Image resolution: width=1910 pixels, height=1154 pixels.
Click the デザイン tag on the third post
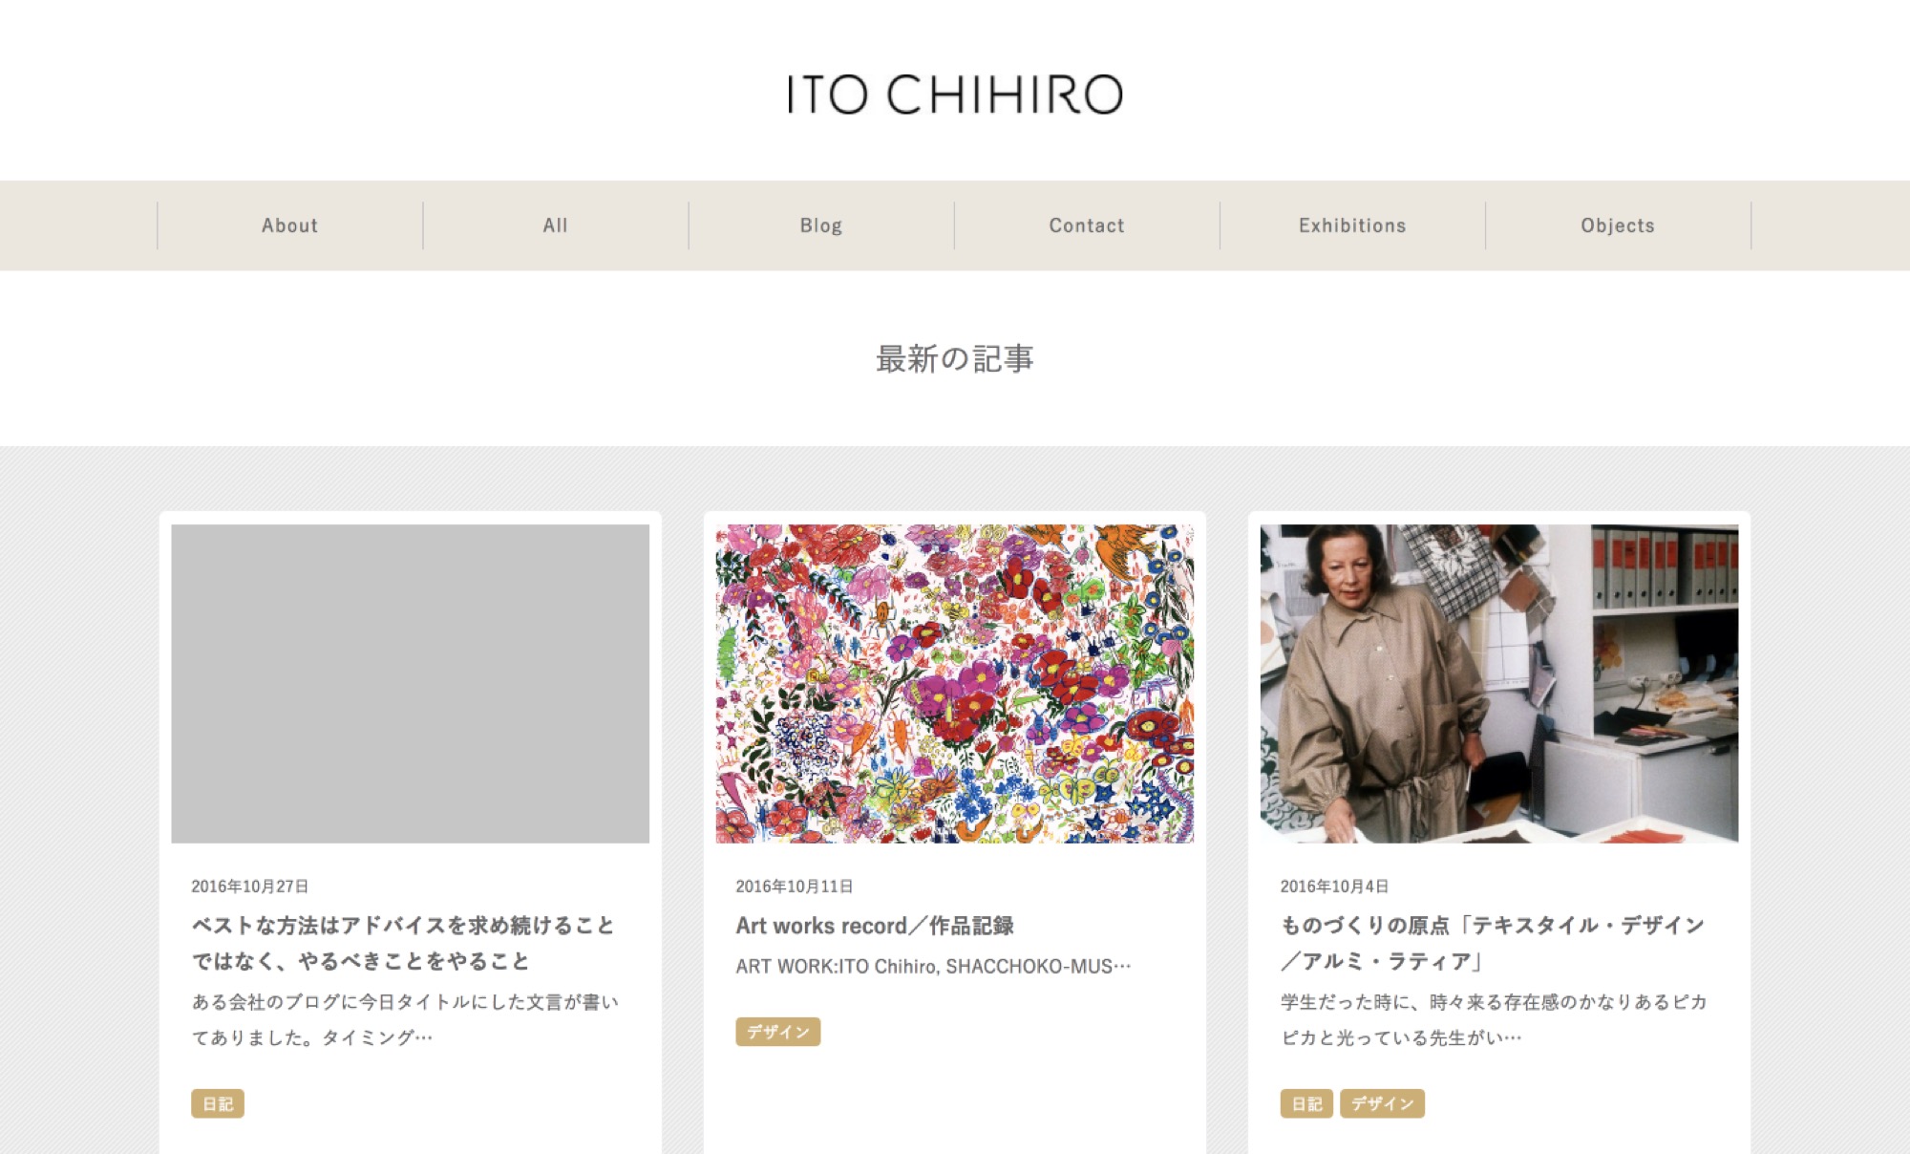pos(1382,1103)
